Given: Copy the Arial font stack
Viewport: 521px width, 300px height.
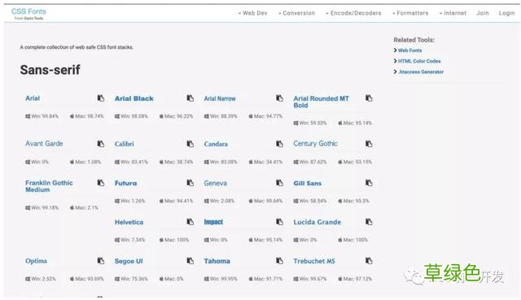Looking at the screenshot, I should pyautogui.click(x=101, y=98).
